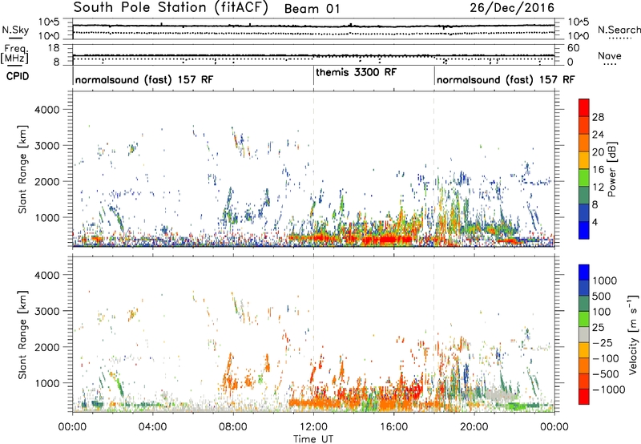The image size is (641, 444).
Task: Click the "500" value on Velocity colorbar
Action: 603,296
